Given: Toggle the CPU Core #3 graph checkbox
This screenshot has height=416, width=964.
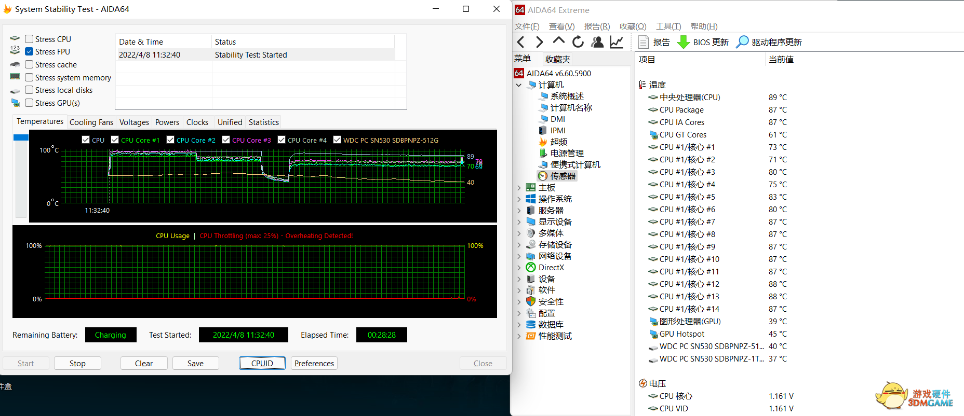Looking at the screenshot, I should tap(226, 140).
